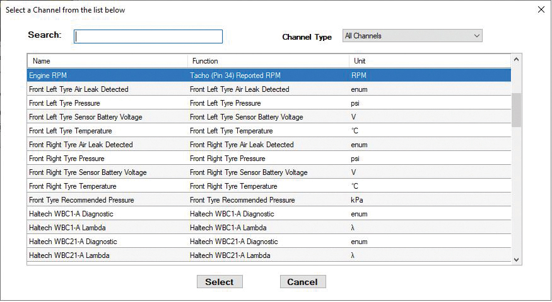This screenshot has height=302, width=552.
Task: Select Front Right Tyre Air Leak Detected name
Action: pos(81,145)
